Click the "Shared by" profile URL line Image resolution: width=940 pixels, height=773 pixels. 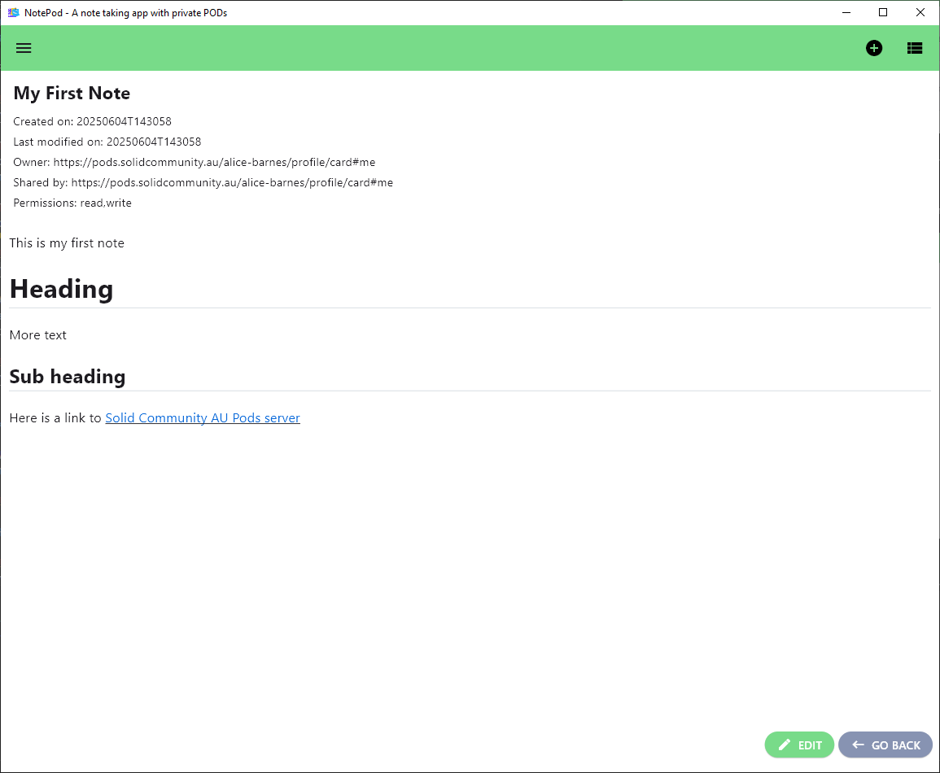tap(203, 183)
